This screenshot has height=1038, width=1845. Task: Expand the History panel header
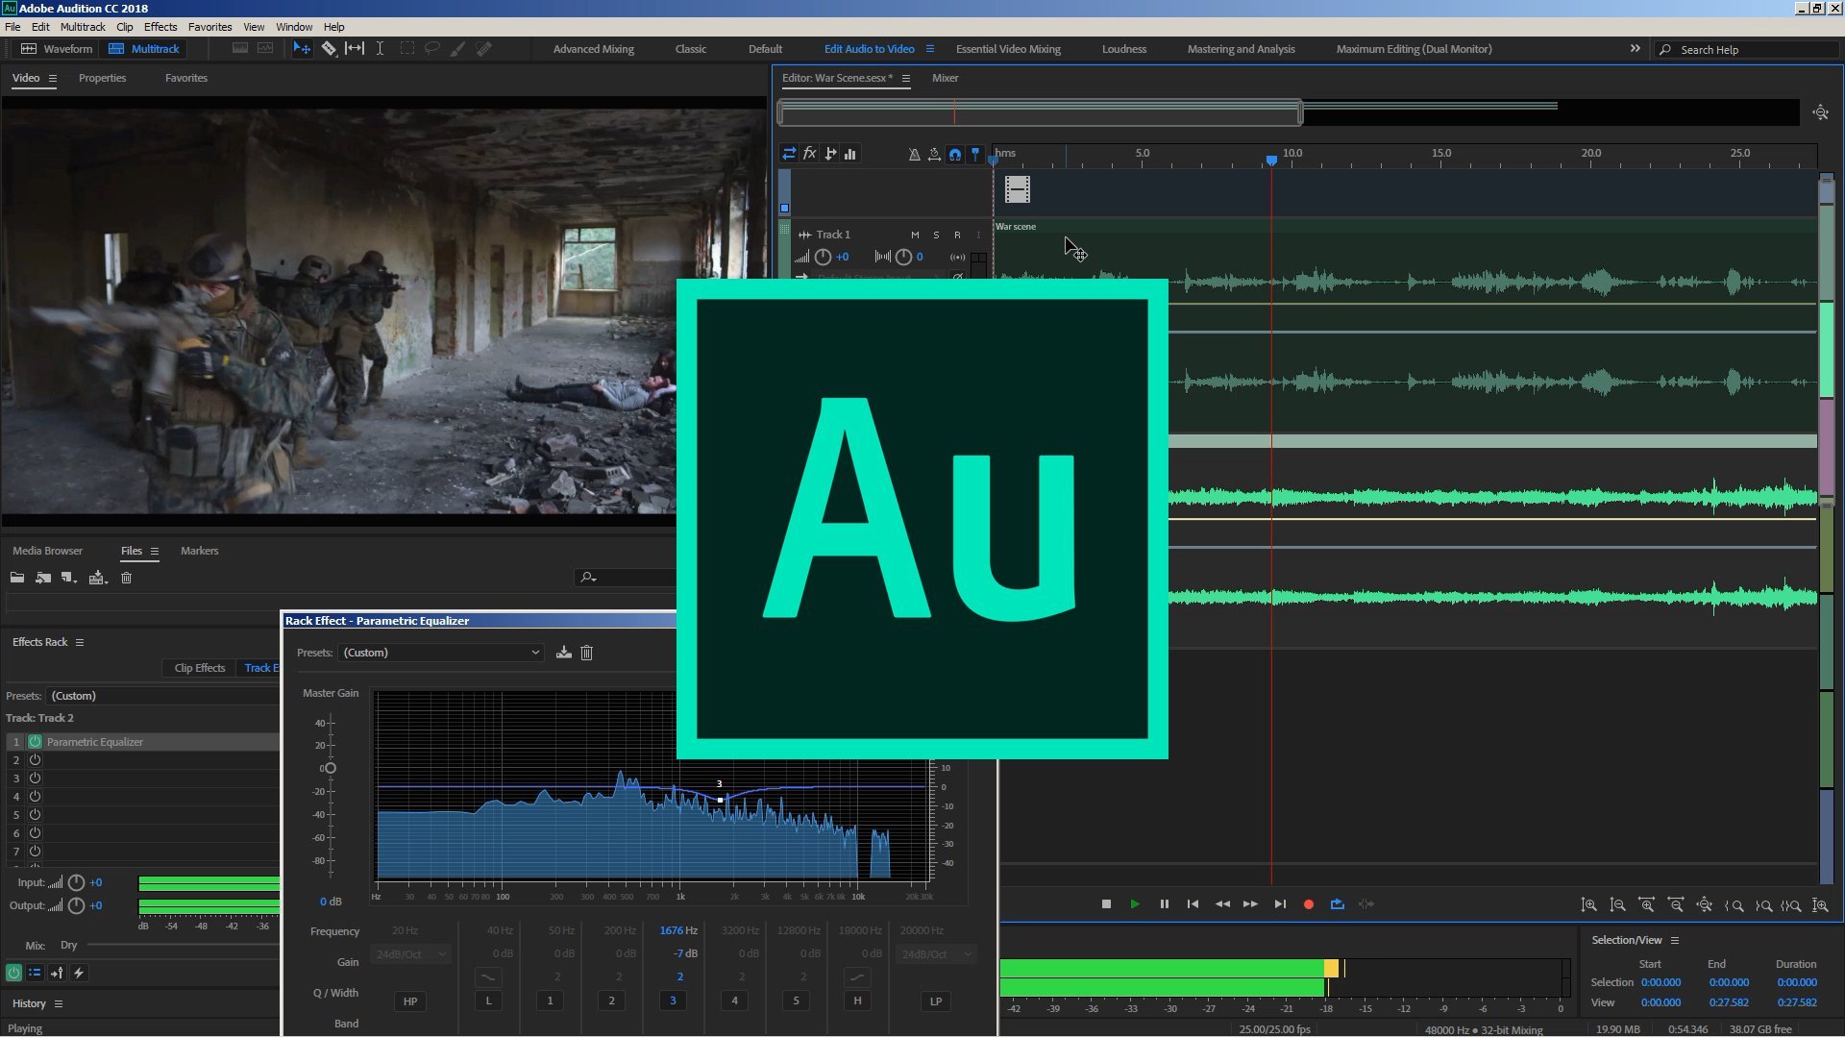pos(59,1003)
